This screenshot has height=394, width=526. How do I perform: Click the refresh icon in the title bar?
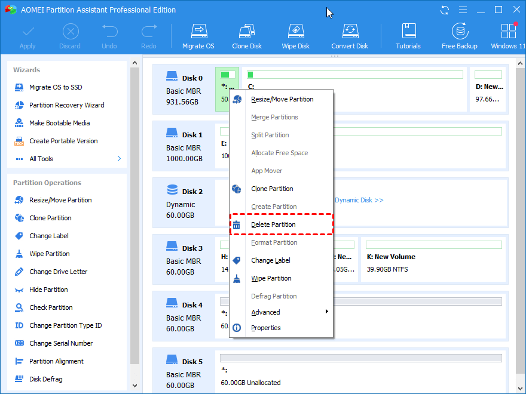(444, 10)
